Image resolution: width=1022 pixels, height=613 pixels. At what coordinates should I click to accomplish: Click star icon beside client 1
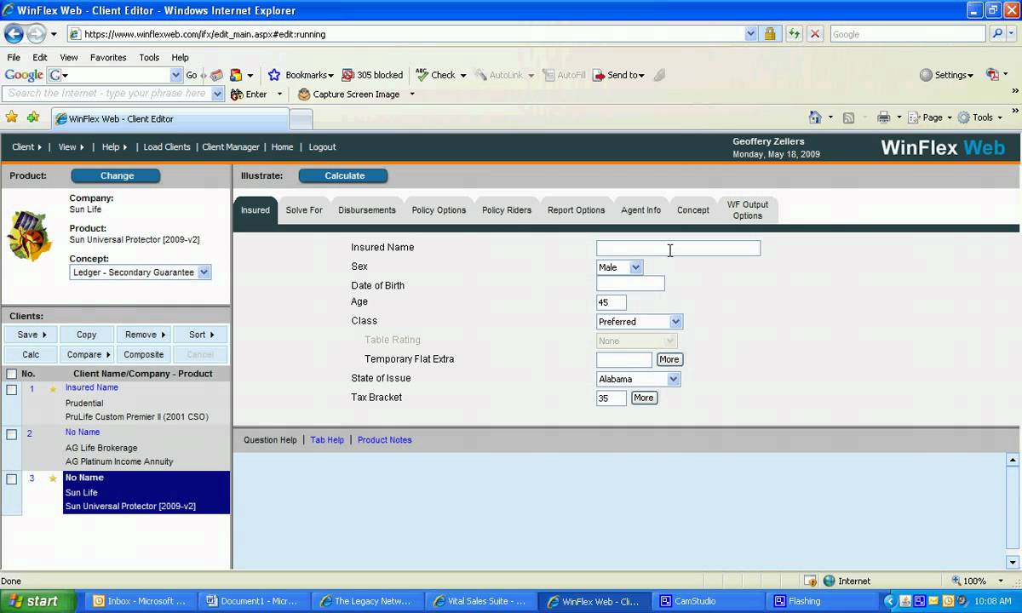click(53, 389)
